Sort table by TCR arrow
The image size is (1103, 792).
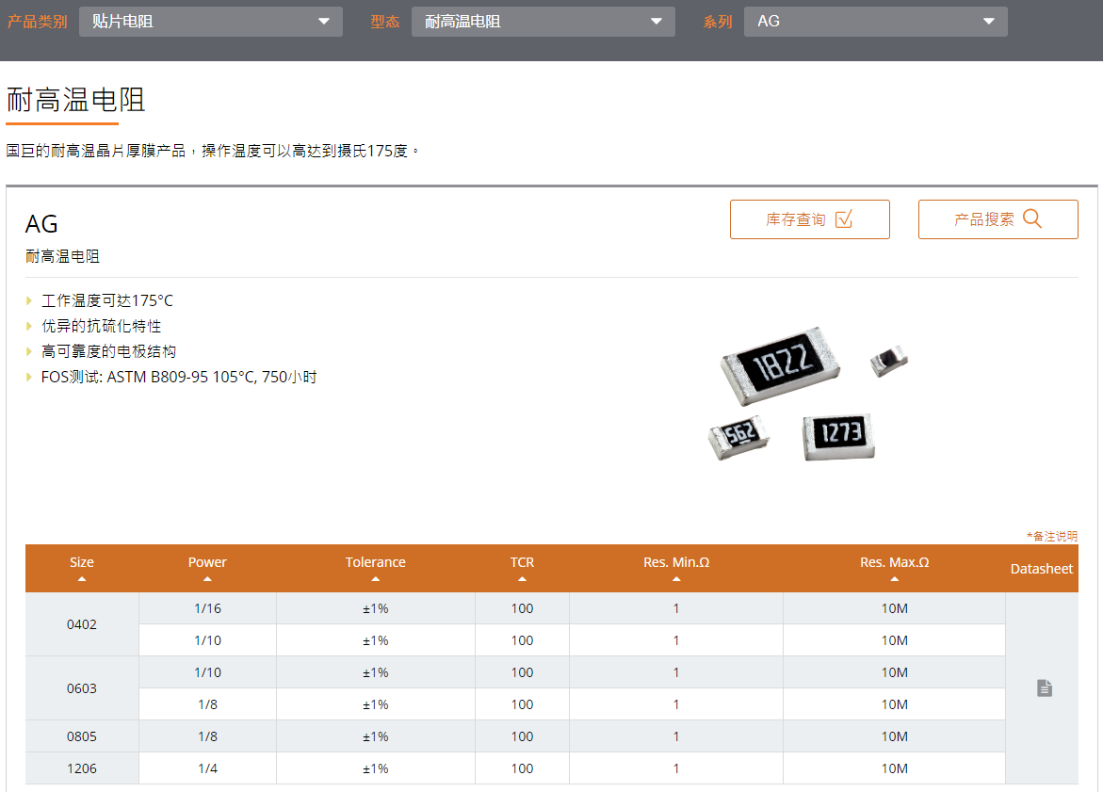[522, 579]
